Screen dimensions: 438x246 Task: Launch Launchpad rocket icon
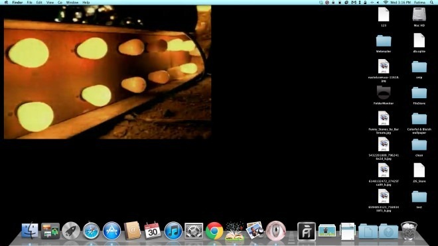(70, 231)
